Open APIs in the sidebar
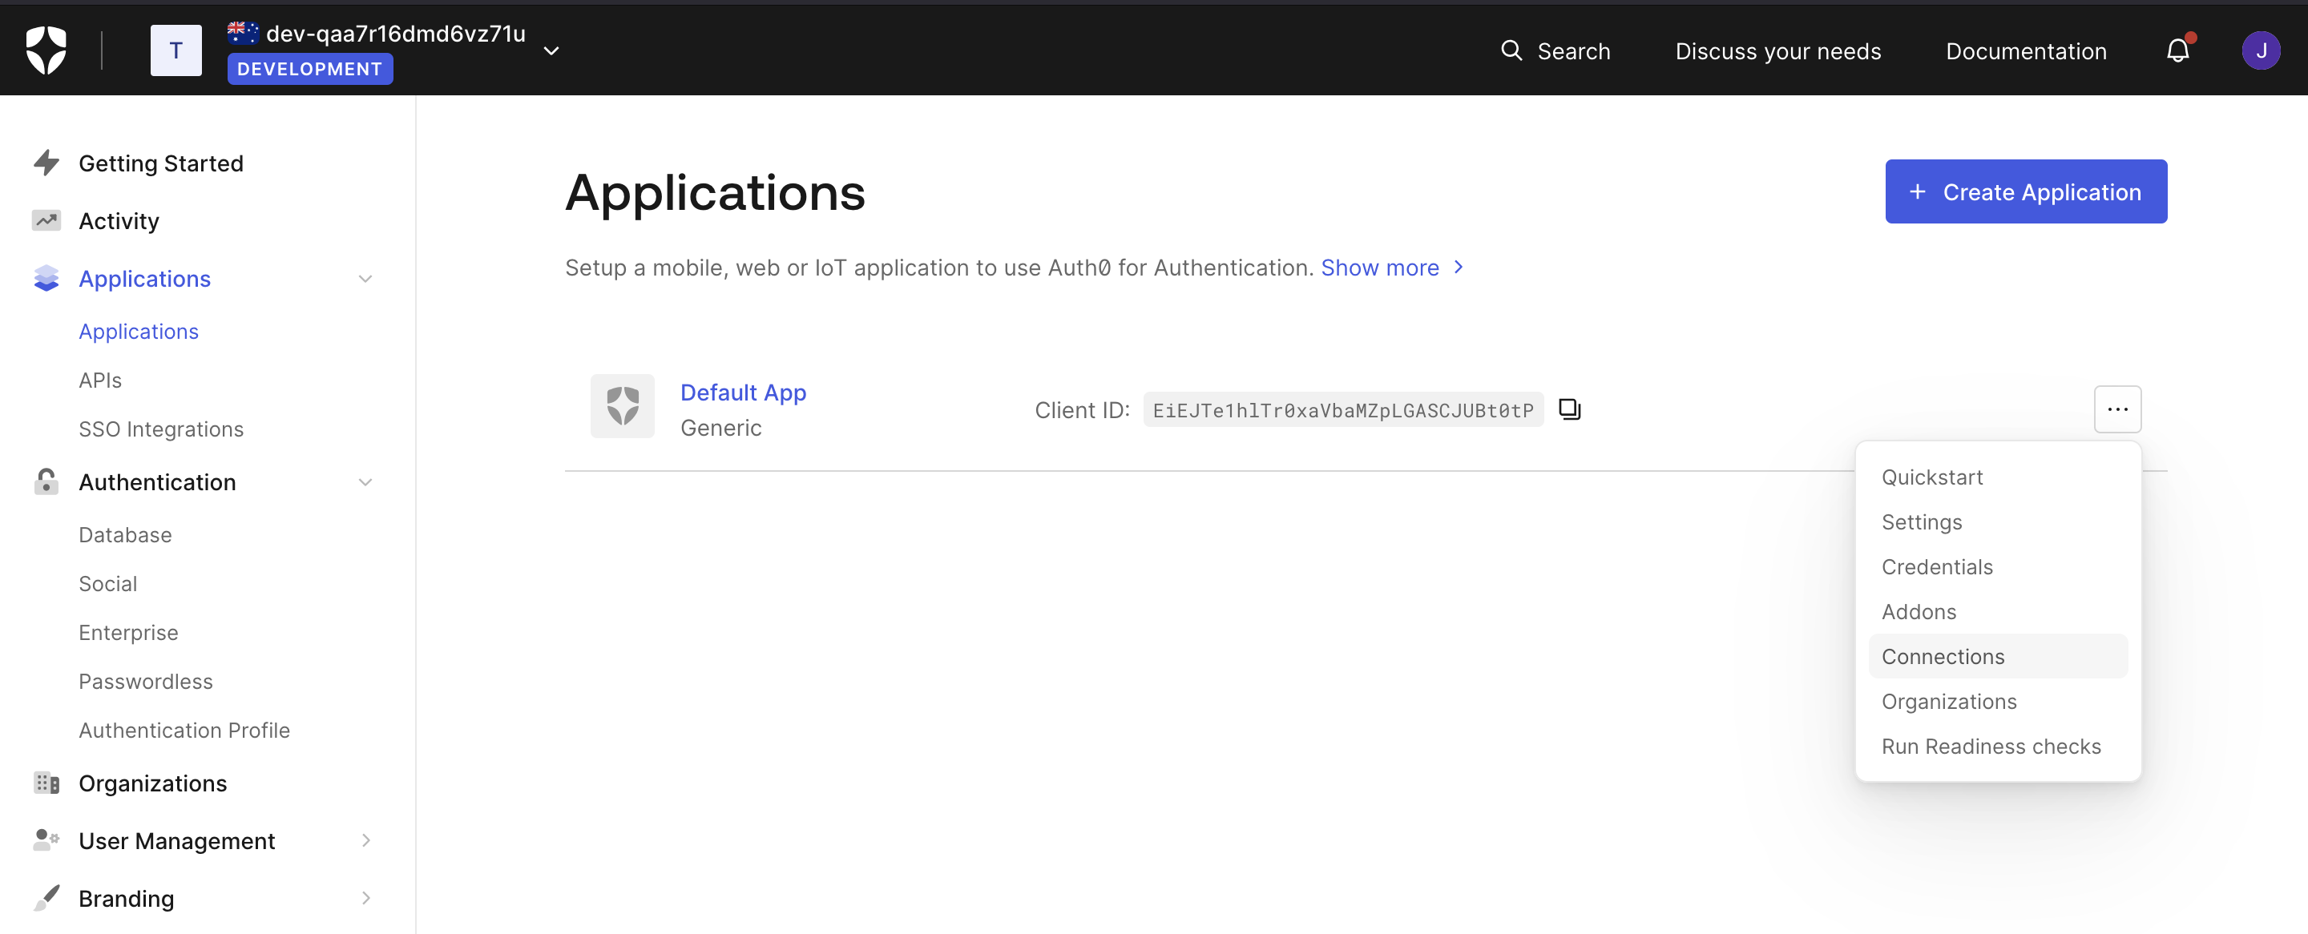This screenshot has height=934, width=2308. click(100, 380)
